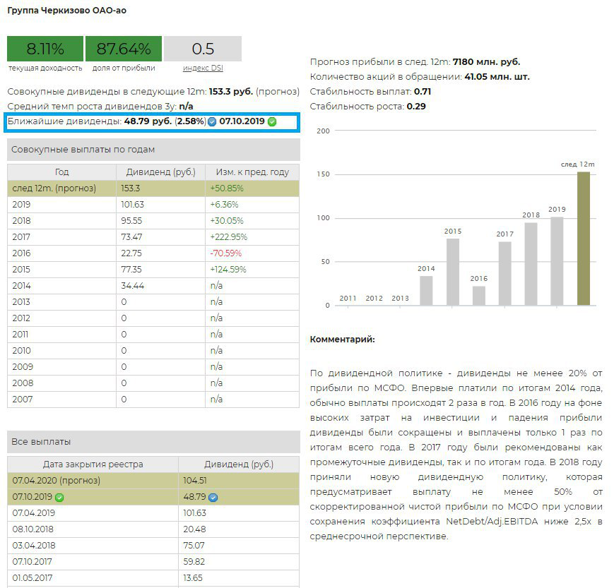
Task: Select the 2007 year cell
Action: 61,400
